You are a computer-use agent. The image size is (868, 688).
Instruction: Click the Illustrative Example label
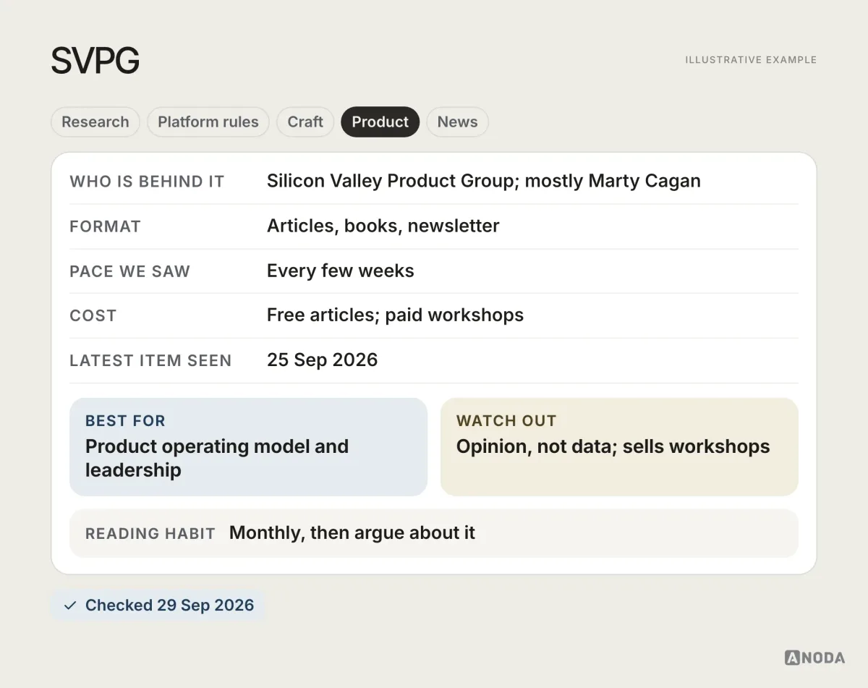(x=751, y=60)
